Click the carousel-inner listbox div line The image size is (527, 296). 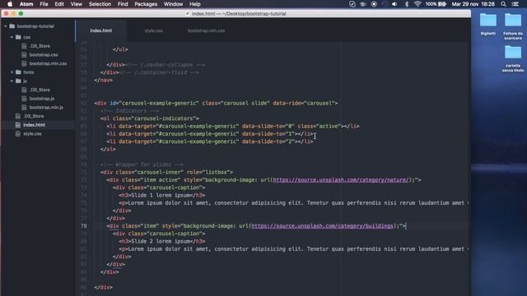[x=166, y=172]
